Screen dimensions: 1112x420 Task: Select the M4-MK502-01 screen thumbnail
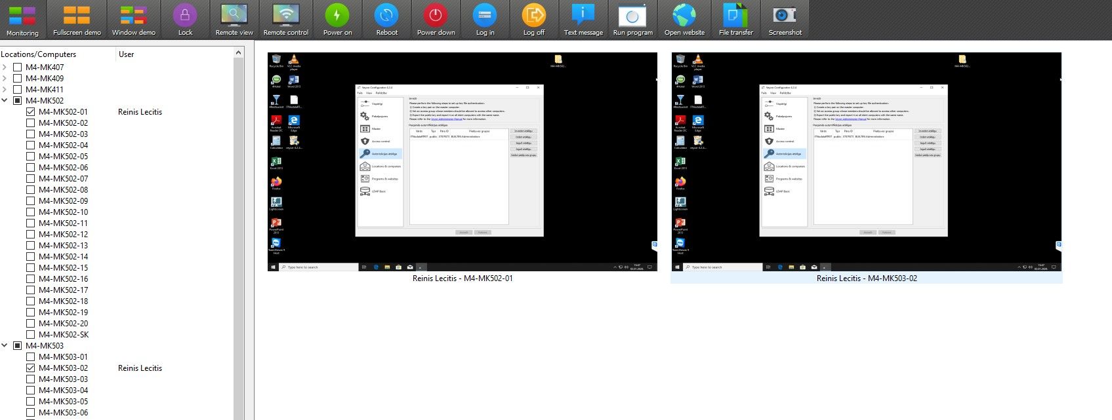tap(463, 162)
